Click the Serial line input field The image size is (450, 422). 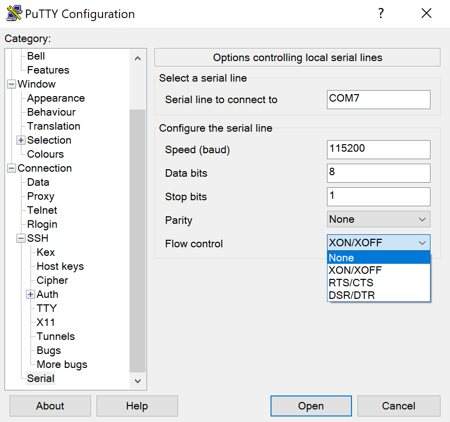378,100
